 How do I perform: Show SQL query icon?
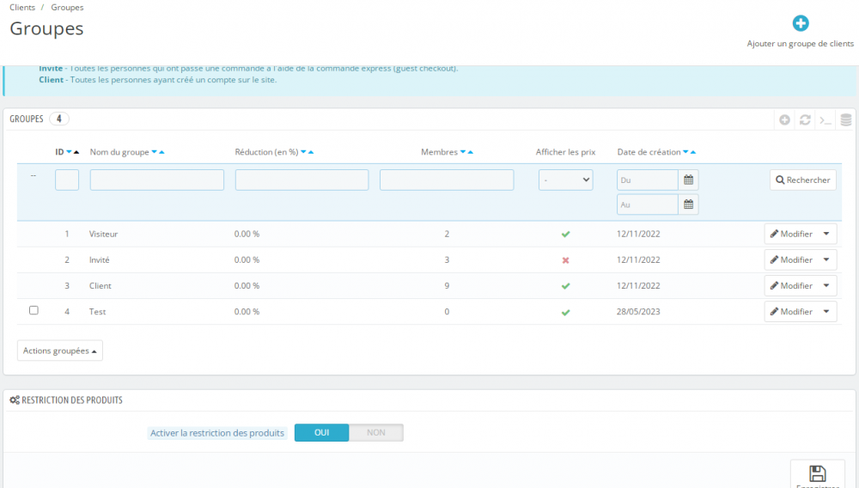[825, 120]
